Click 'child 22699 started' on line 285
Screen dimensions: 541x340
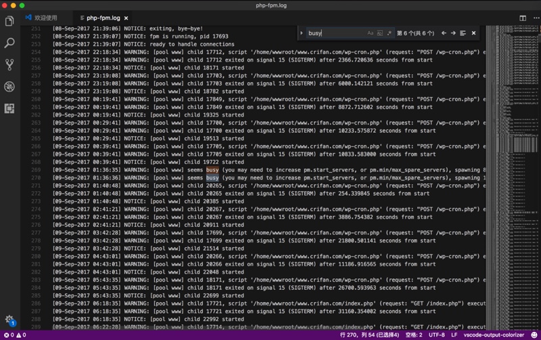tap(214, 296)
